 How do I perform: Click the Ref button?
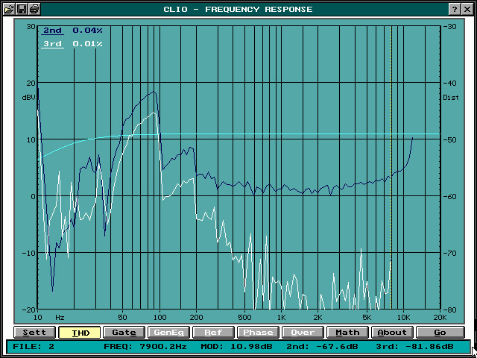[x=214, y=333]
